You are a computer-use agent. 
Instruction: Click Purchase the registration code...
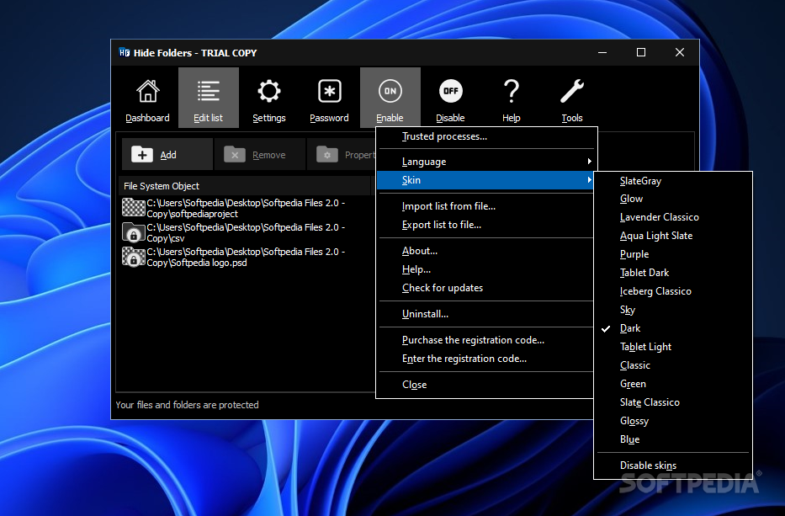coord(485,340)
